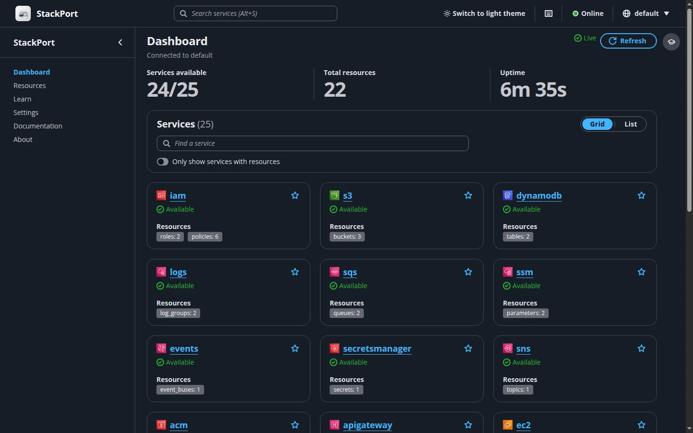Click the ec2 service icon

pos(508,425)
